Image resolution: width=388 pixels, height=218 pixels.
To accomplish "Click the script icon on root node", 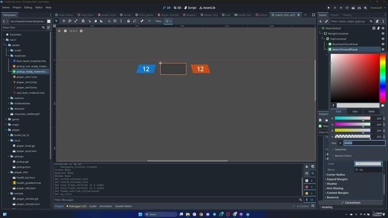I will tap(378, 28).
